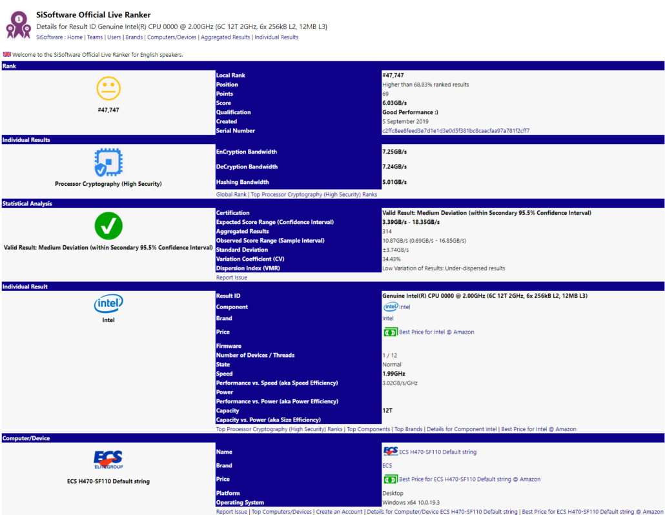
Task: Click the ECS Elitegroup logo
Action: click(x=108, y=459)
